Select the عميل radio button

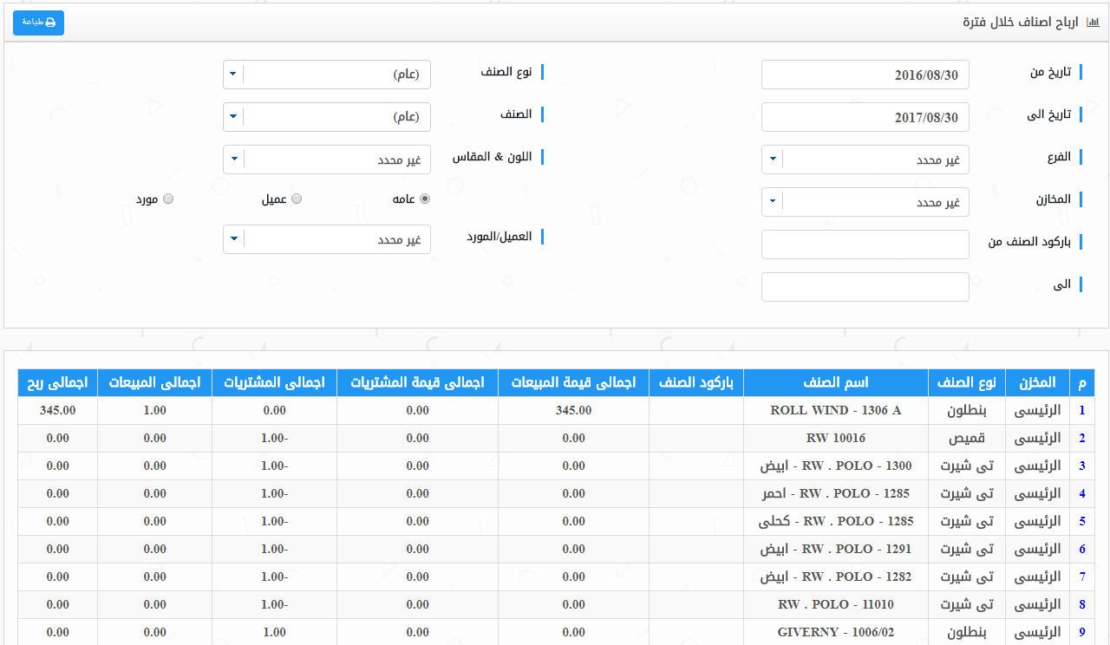pos(297,199)
